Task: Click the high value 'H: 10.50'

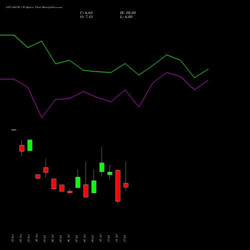Action: click(127, 13)
